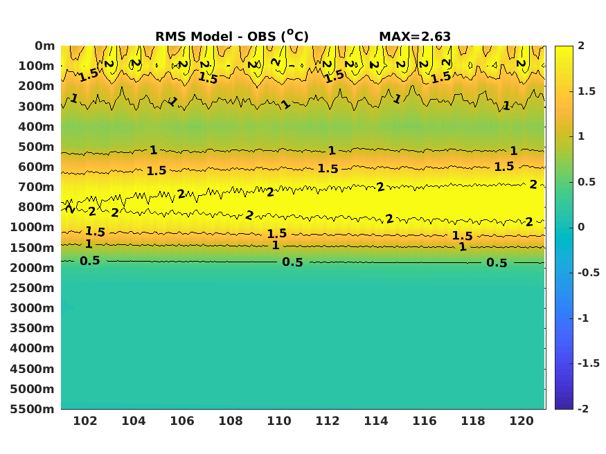The image size is (606, 454).
Task: Select the '112' x-axis tick label
Action: click(x=328, y=421)
